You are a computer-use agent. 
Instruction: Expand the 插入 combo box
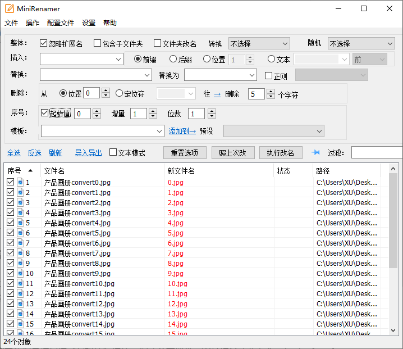tap(118, 59)
